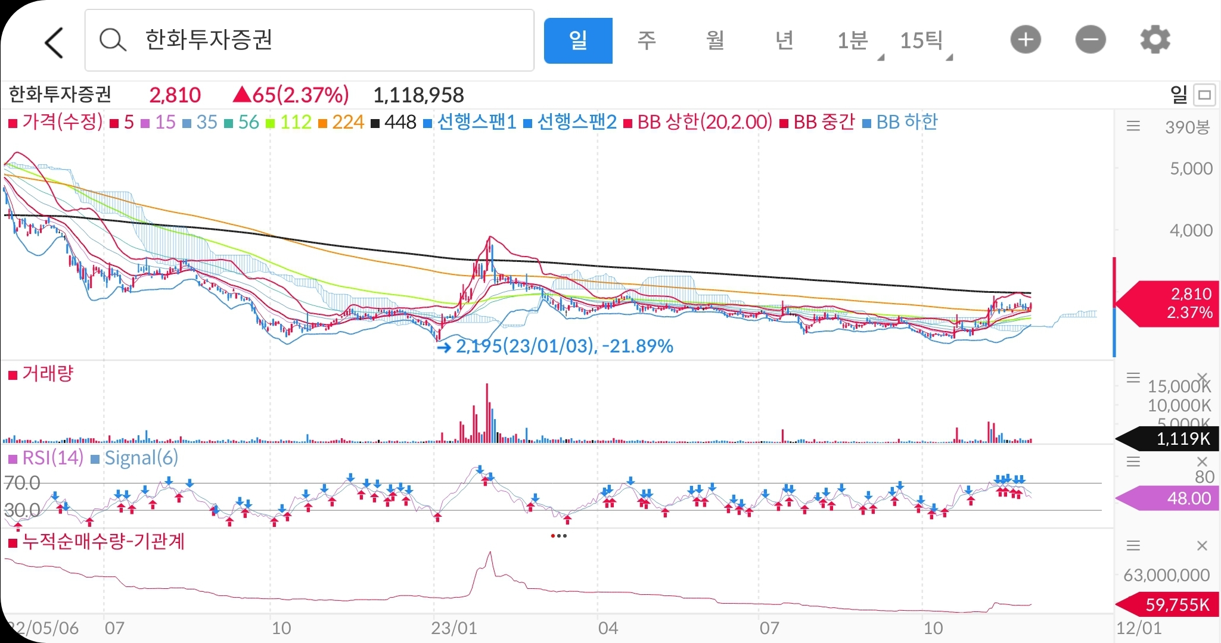Screen dimensions: 1221x643
Task: Open the 누적순매수량 panel hamburger menu
Action: click(x=1133, y=545)
